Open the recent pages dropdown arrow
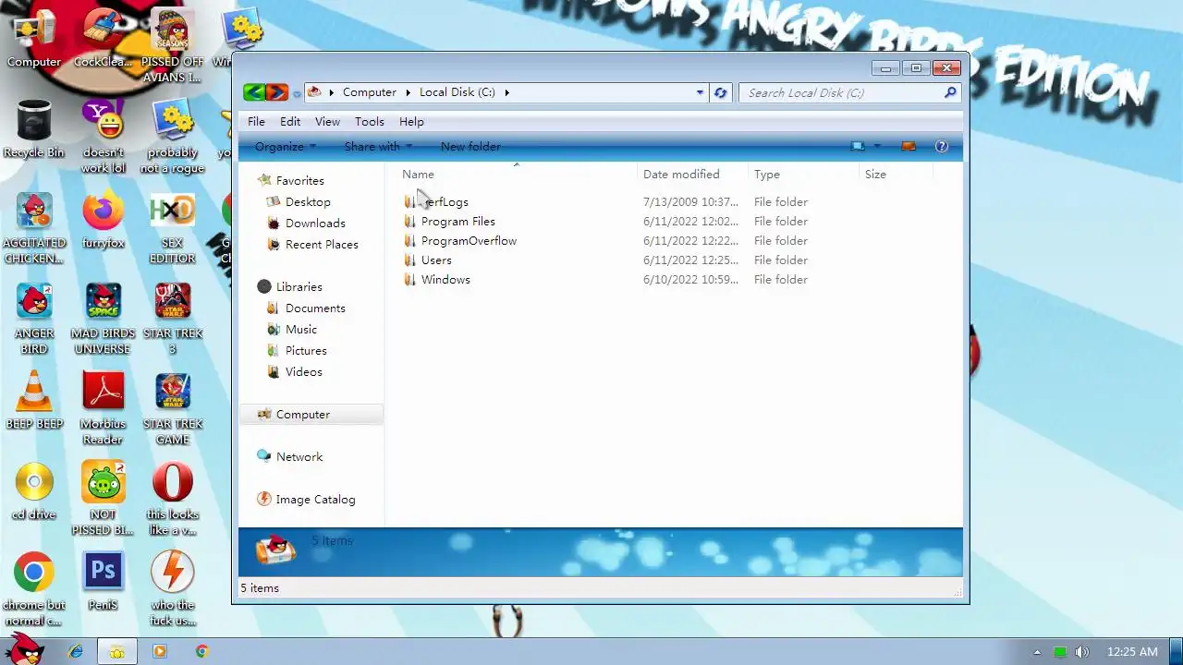This screenshot has height=665, width=1183. click(x=297, y=93)
